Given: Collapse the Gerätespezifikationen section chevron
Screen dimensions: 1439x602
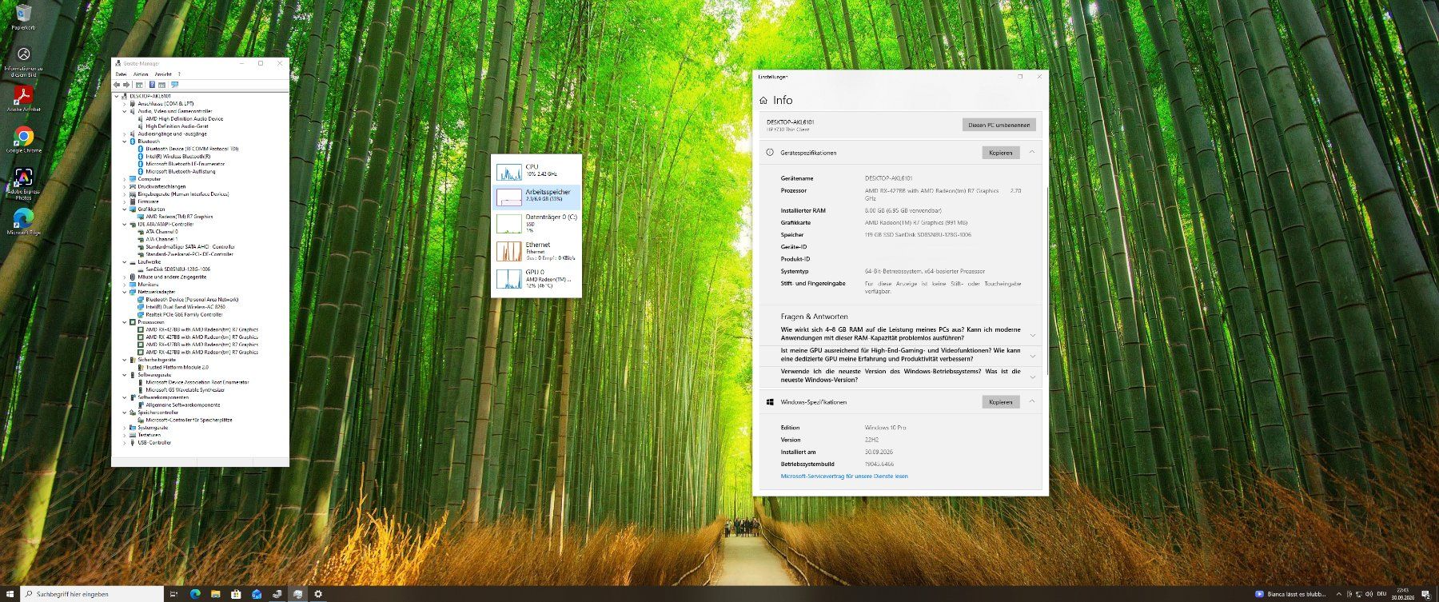Looking at the screenshot, I should [1032, 152].
